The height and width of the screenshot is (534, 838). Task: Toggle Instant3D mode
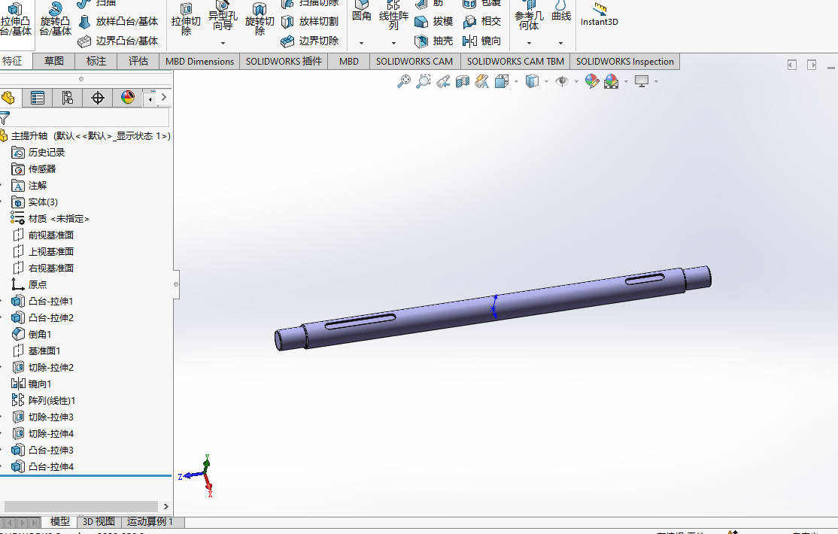pos(600,15)
